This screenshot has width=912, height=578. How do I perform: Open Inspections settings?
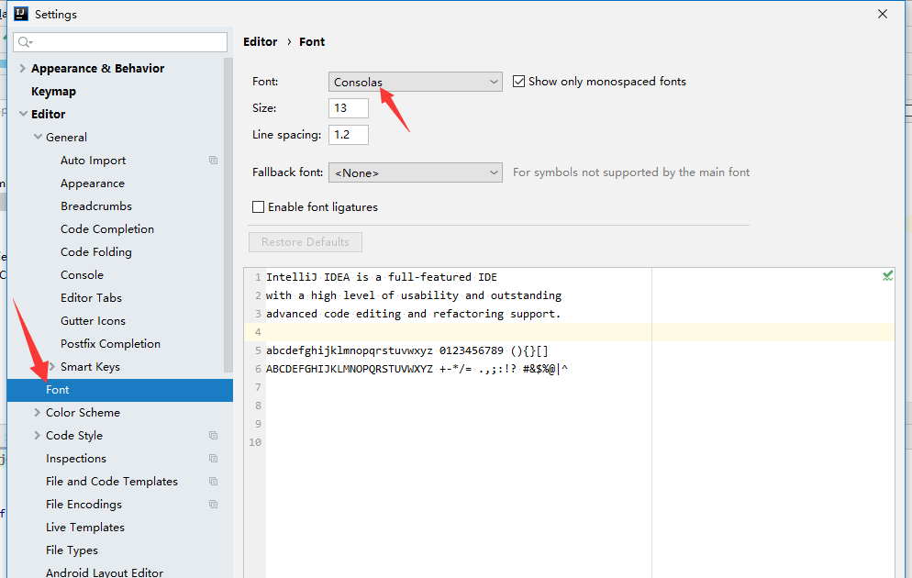click(76, 458)
